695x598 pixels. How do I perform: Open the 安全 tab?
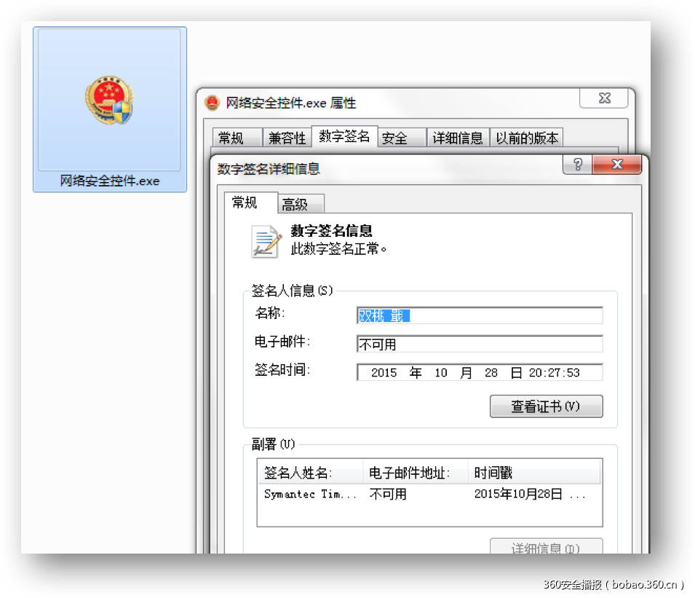click(x=397, y=137)
